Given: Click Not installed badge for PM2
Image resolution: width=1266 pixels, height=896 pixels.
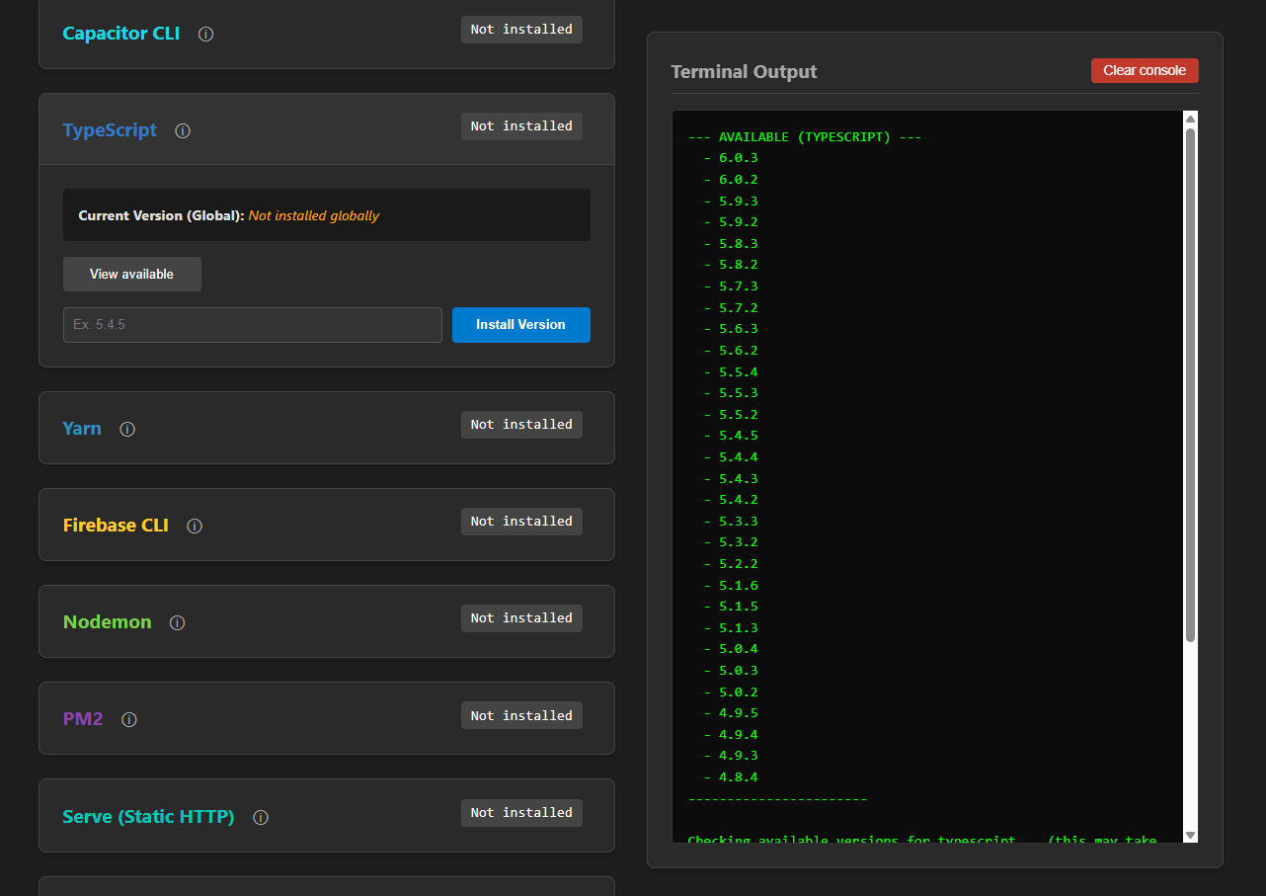Looking at the screenshot, I should (521, 716).
